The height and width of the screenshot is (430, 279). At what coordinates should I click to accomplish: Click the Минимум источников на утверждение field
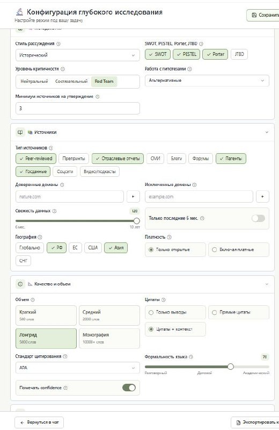78,109
